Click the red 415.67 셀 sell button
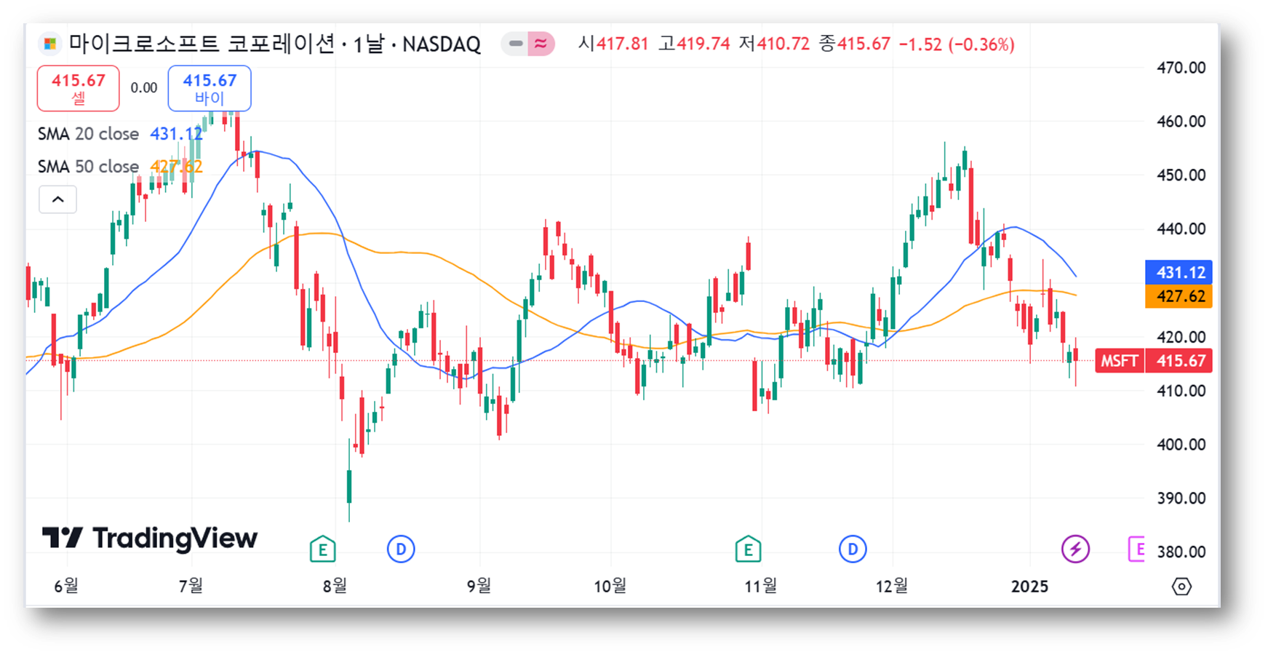 tap(79, 88)
